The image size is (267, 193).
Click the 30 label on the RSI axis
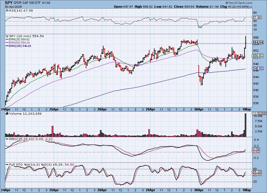tap(255, 26)
